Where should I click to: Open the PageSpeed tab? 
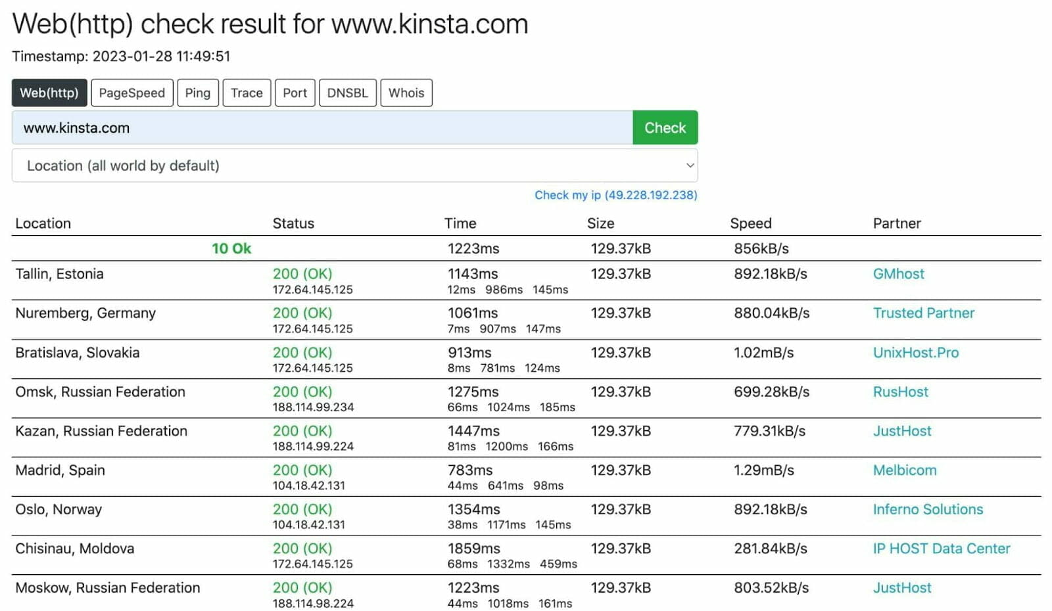132,93
